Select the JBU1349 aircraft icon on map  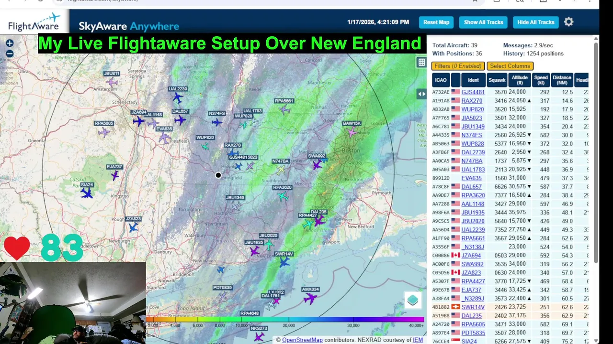(x=237, y=206)
